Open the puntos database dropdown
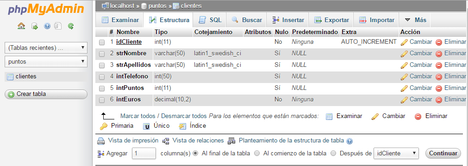The height and width of the screenshot is (166, 468). [46, 62]
